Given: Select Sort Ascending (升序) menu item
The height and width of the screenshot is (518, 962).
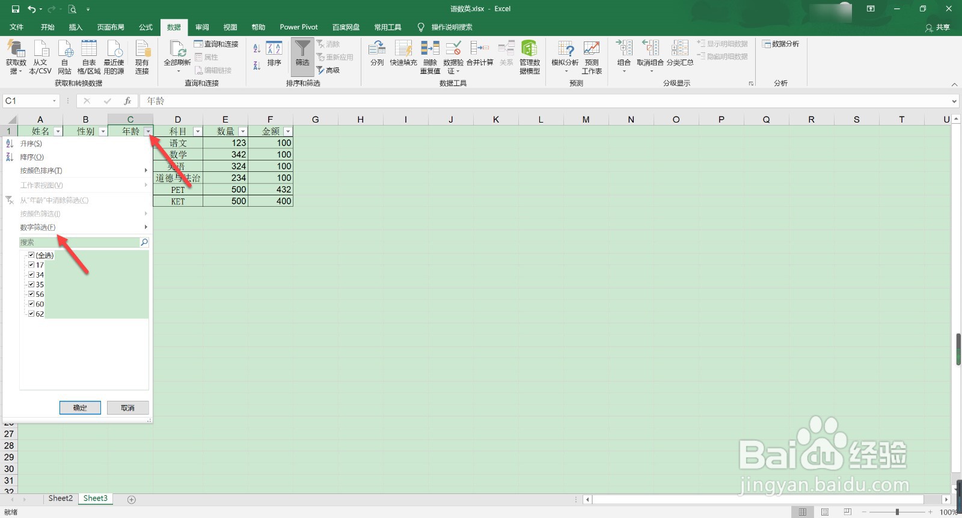Looking at the screenshot, I should click(78, 144).
